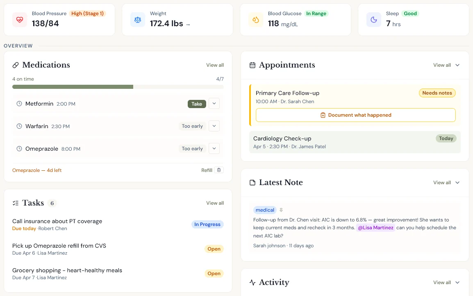
Task: Click the Metformin medication name
Action: coord(39,104)
